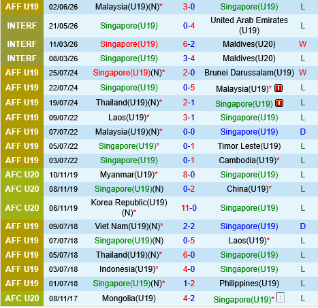Open the 2-2 score against Viet Nam

(x=189, y=226)
